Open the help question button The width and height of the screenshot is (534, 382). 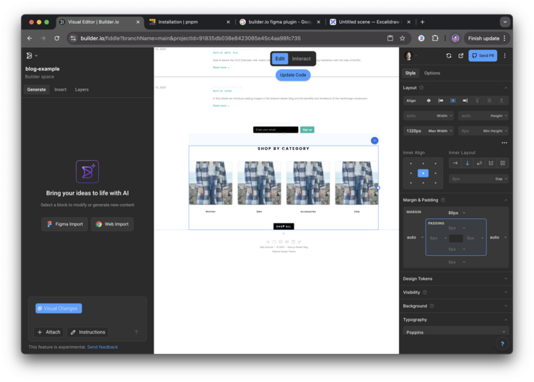(502, 344)
